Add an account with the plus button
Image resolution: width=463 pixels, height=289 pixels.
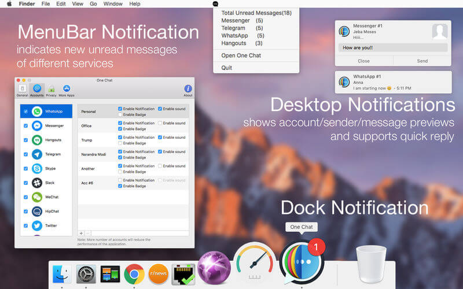click(81, 234)
